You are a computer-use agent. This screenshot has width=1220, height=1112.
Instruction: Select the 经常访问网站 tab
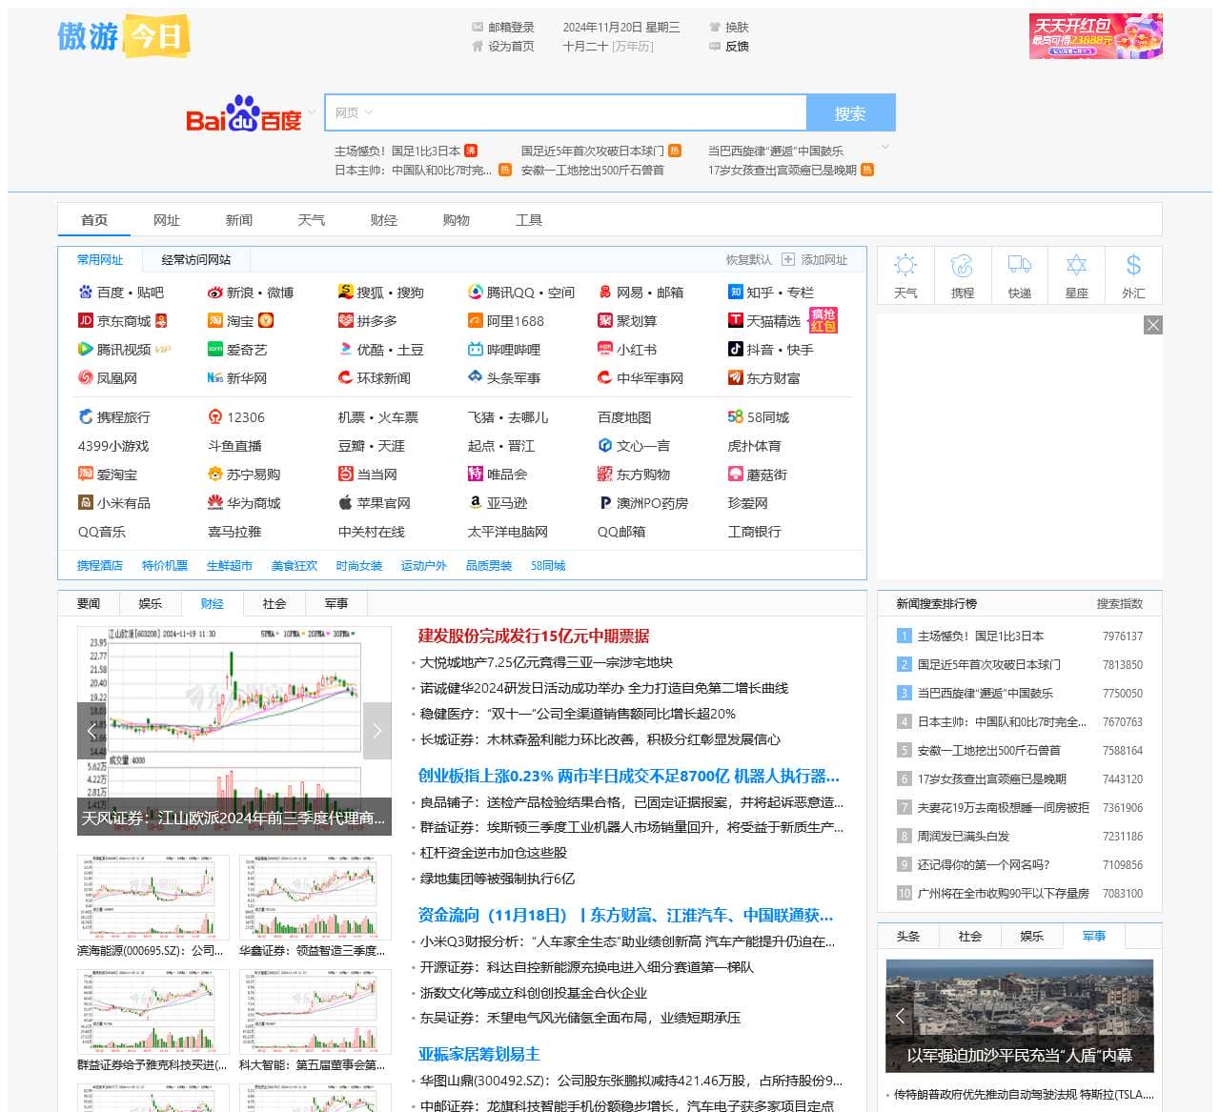tap(196, 259)
